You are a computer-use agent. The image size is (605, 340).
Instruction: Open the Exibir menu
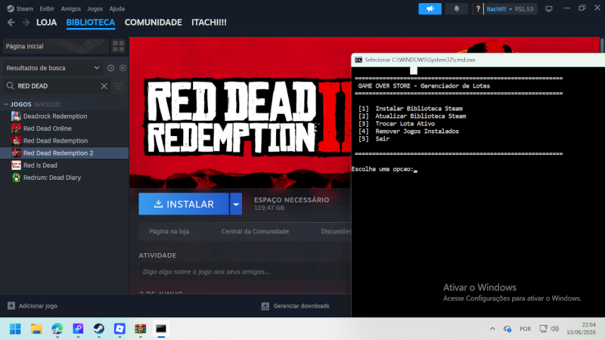pos(47,8)
